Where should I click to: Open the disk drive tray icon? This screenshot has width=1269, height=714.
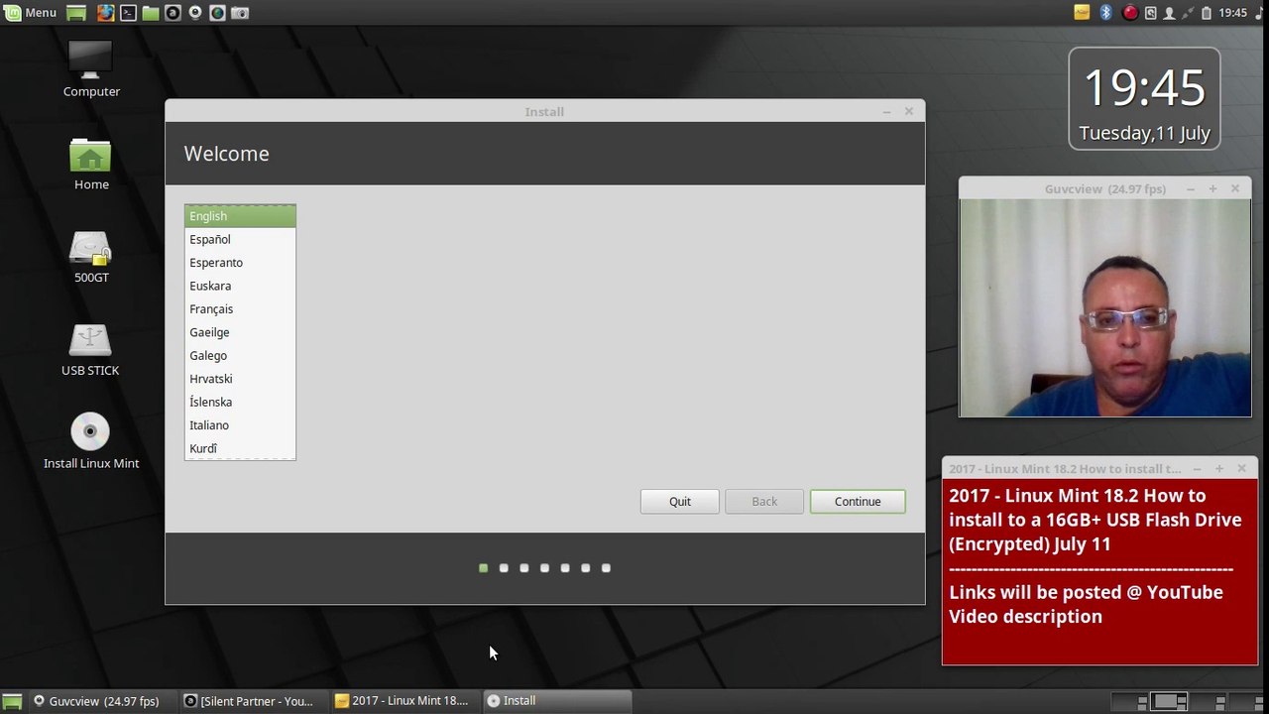point(1150,13)
